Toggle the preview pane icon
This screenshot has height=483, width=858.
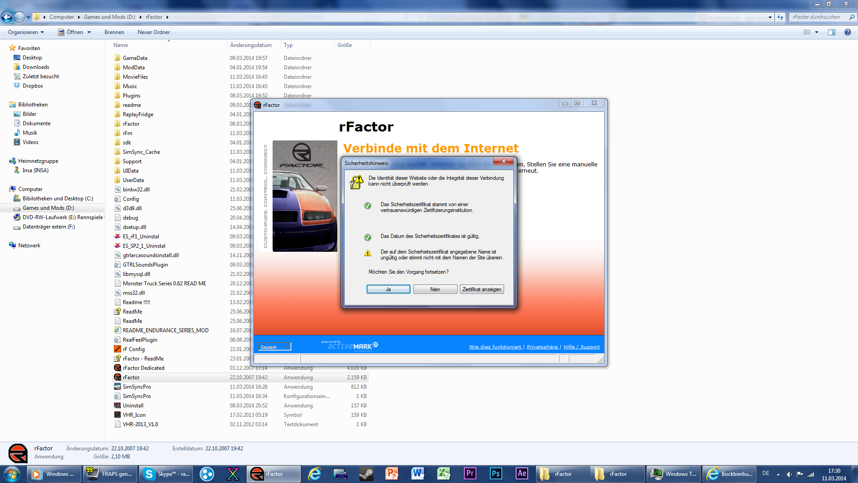(831, 32)
